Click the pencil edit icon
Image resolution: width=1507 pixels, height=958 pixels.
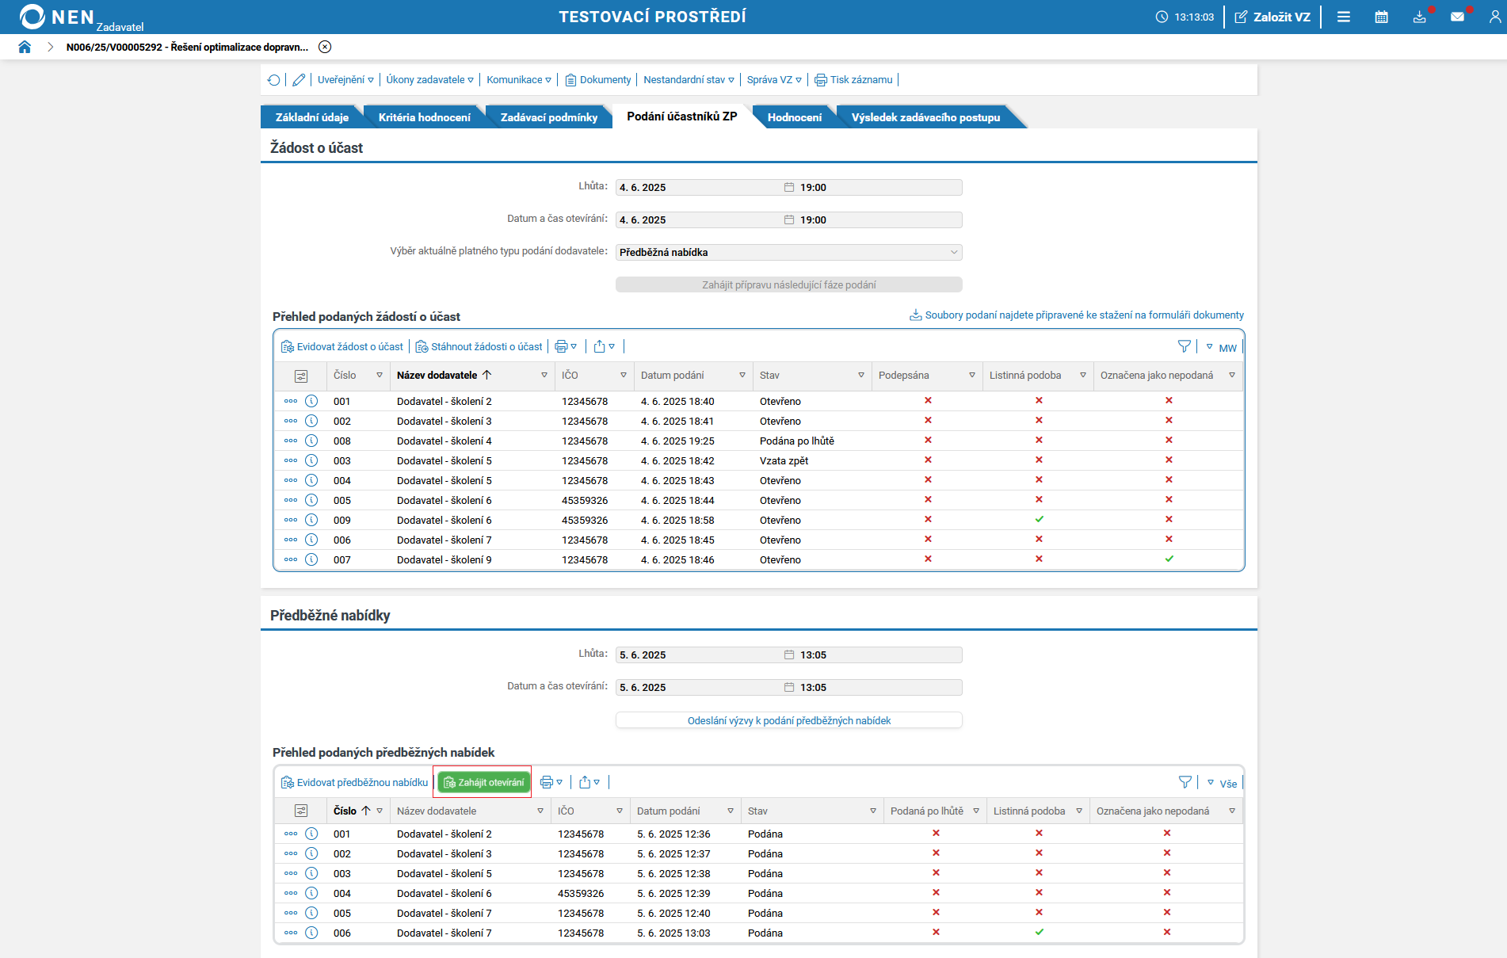tap(299, 80)
